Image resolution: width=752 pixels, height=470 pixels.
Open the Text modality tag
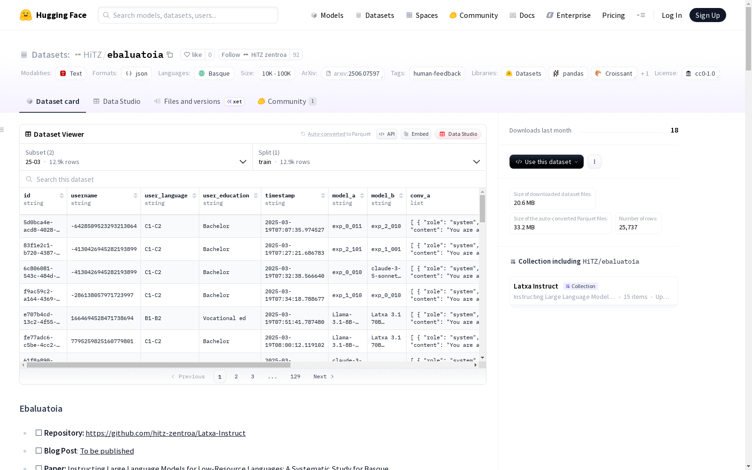[71, 73]
